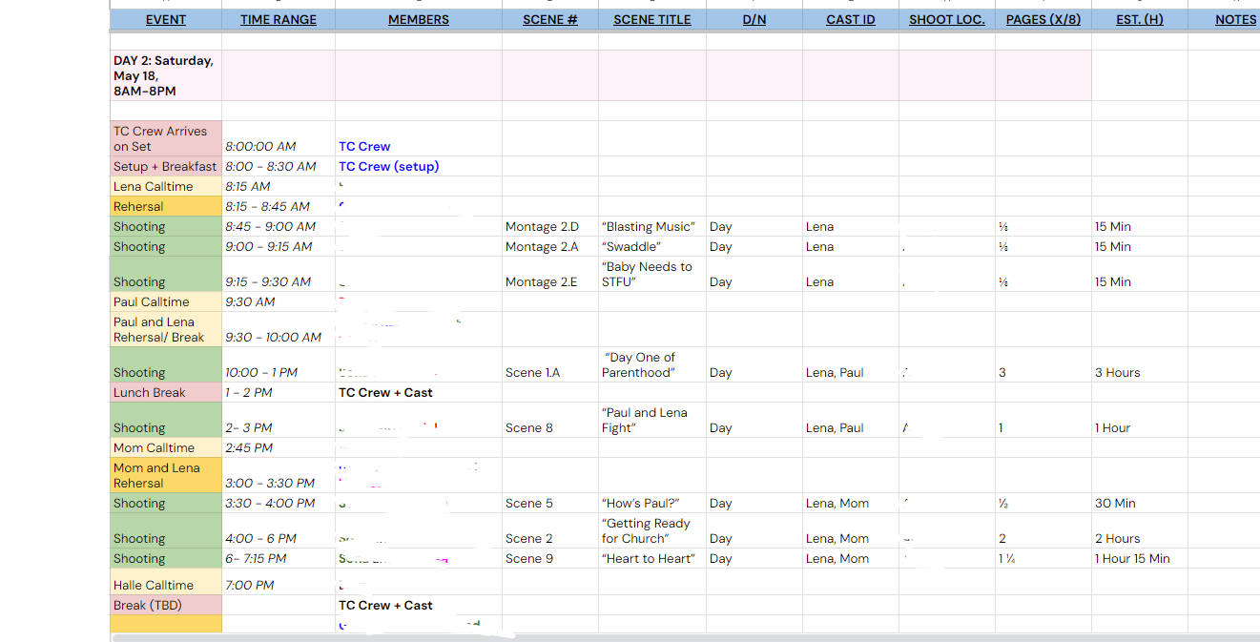Click the 'How's Paul?' title cell

652,503
